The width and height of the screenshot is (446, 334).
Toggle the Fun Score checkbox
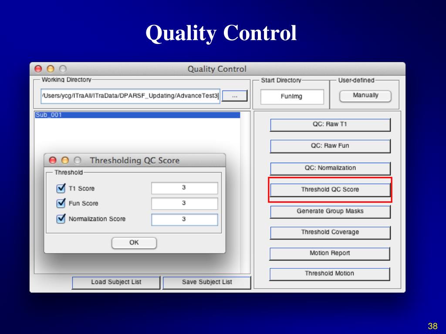click(x=61, y=203)
